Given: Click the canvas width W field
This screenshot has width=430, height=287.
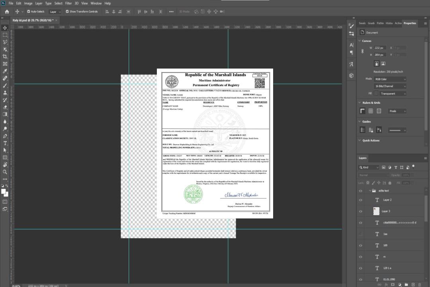Looking at the screenshot, I should coord(380,48).
